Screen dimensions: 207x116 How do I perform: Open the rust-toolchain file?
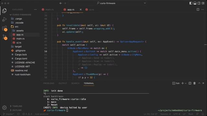point(23,74)
